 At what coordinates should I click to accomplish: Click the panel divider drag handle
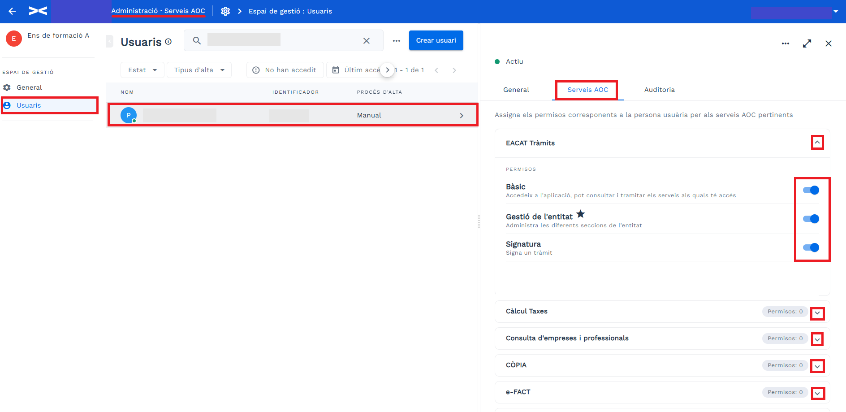tap(479, 221)
